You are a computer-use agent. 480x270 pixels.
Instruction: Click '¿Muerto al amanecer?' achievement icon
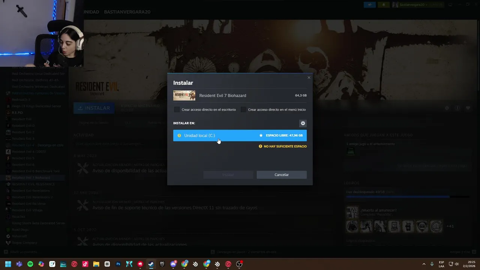[352, 212]
